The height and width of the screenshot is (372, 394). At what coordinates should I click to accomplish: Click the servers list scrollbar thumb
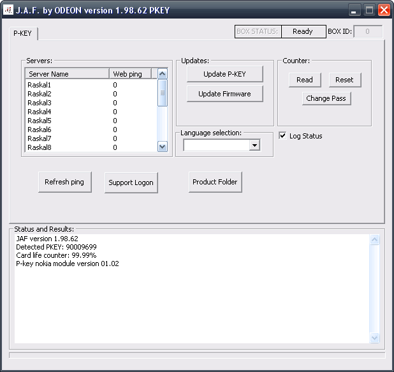click(163, 93)
